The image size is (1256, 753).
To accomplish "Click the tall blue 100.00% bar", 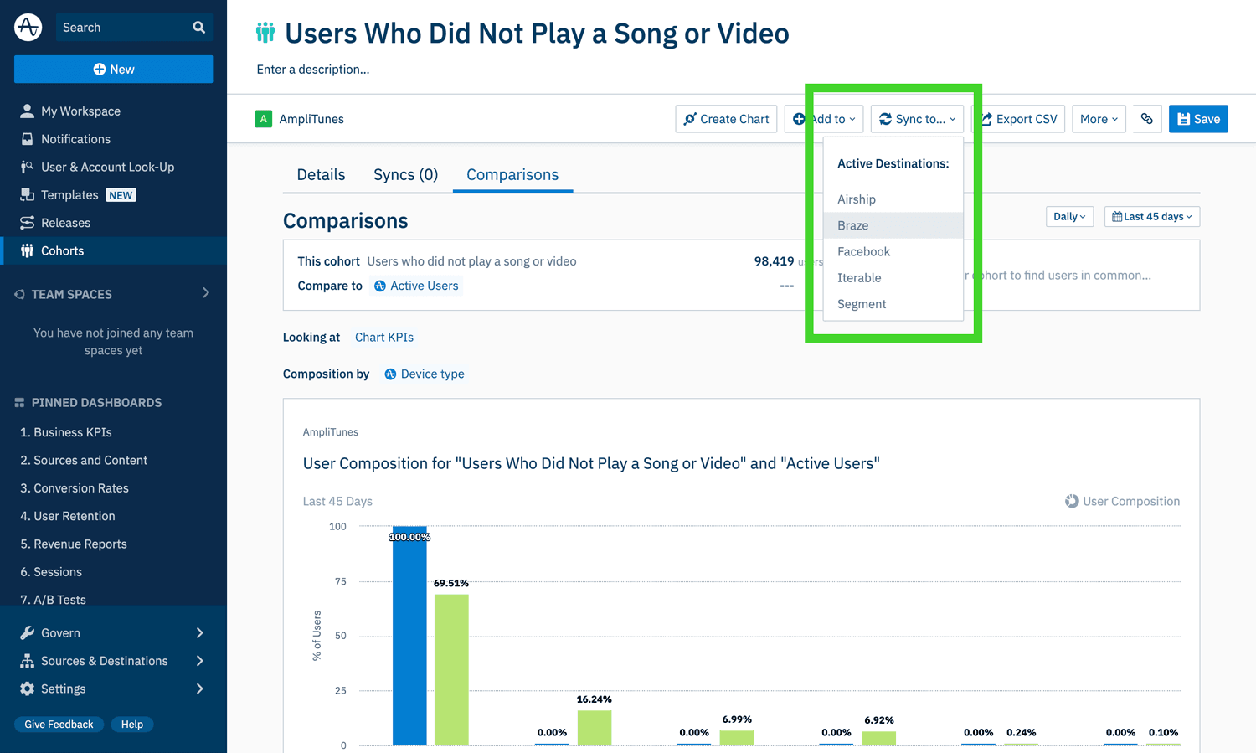I will click(x=409, y=645).
